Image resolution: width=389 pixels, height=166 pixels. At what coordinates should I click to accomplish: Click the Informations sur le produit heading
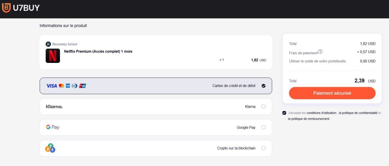click(63, 26)
